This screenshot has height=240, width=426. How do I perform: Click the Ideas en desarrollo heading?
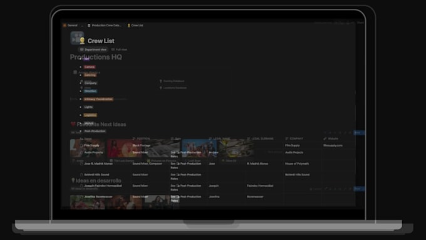(96, 180)
